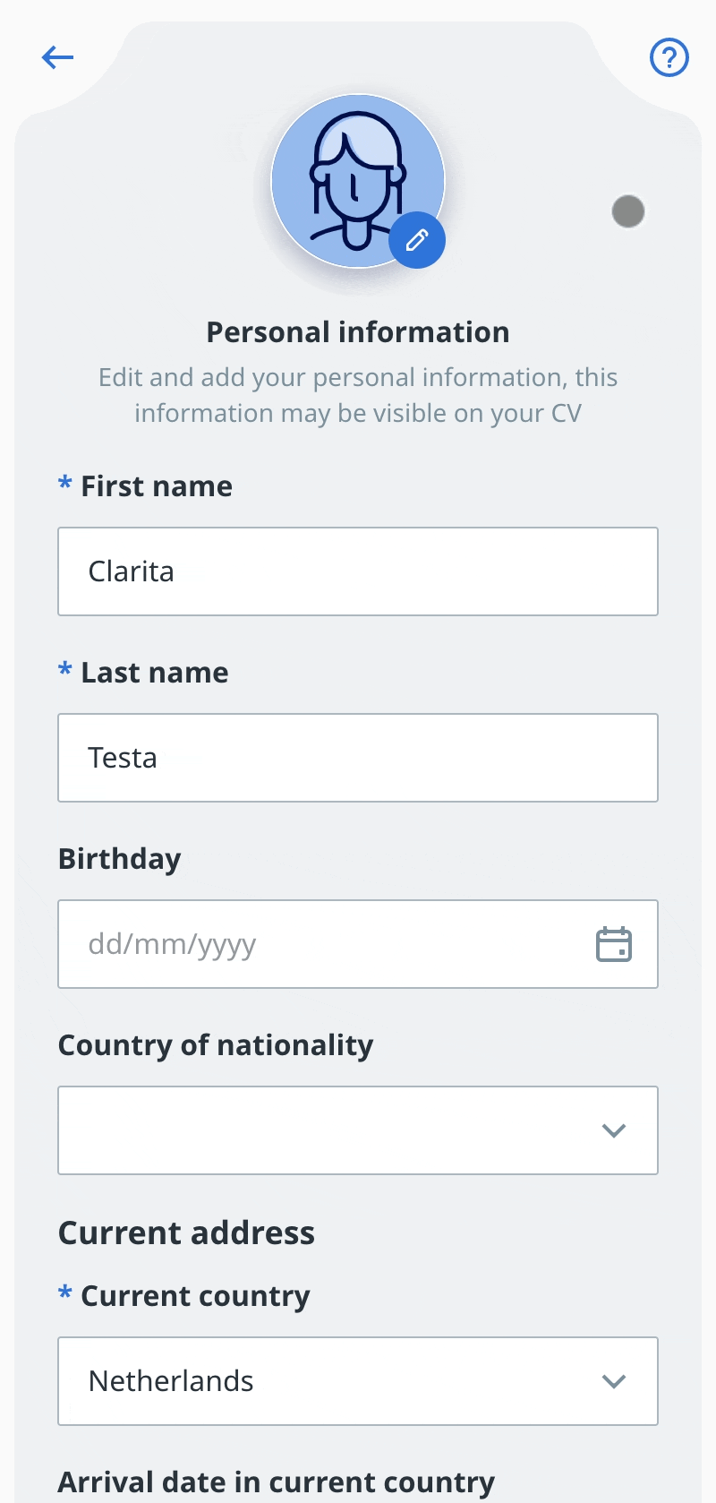This screenshot has width=716, height=1503.
Task: Focus the First name field containing Clarita
Action: pos(358,571)
